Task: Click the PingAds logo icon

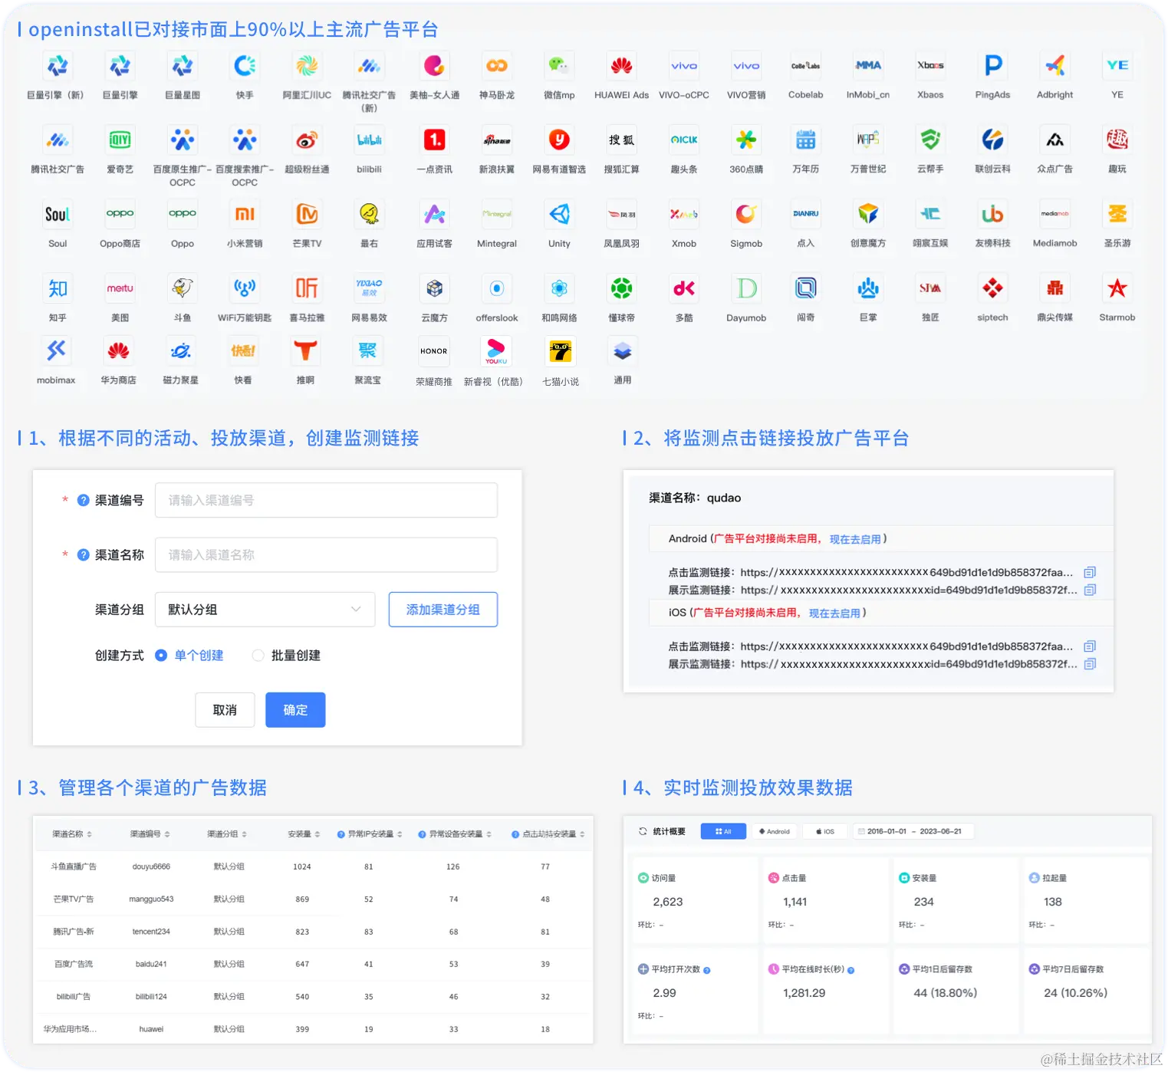Action: [993, 66]
